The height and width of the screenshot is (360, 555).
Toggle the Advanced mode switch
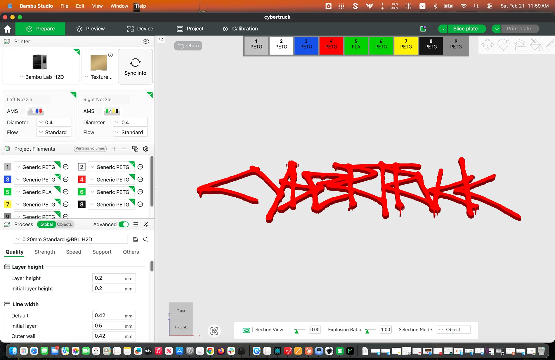(x=124, y=224)
